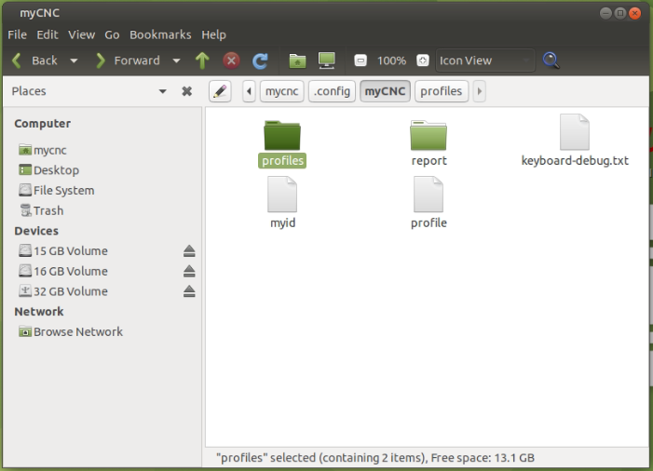This screenshot has height=471, width=653.
Task: Eject the 32 GB Volume
Action: pyautogui.click(x=189, y=291)
